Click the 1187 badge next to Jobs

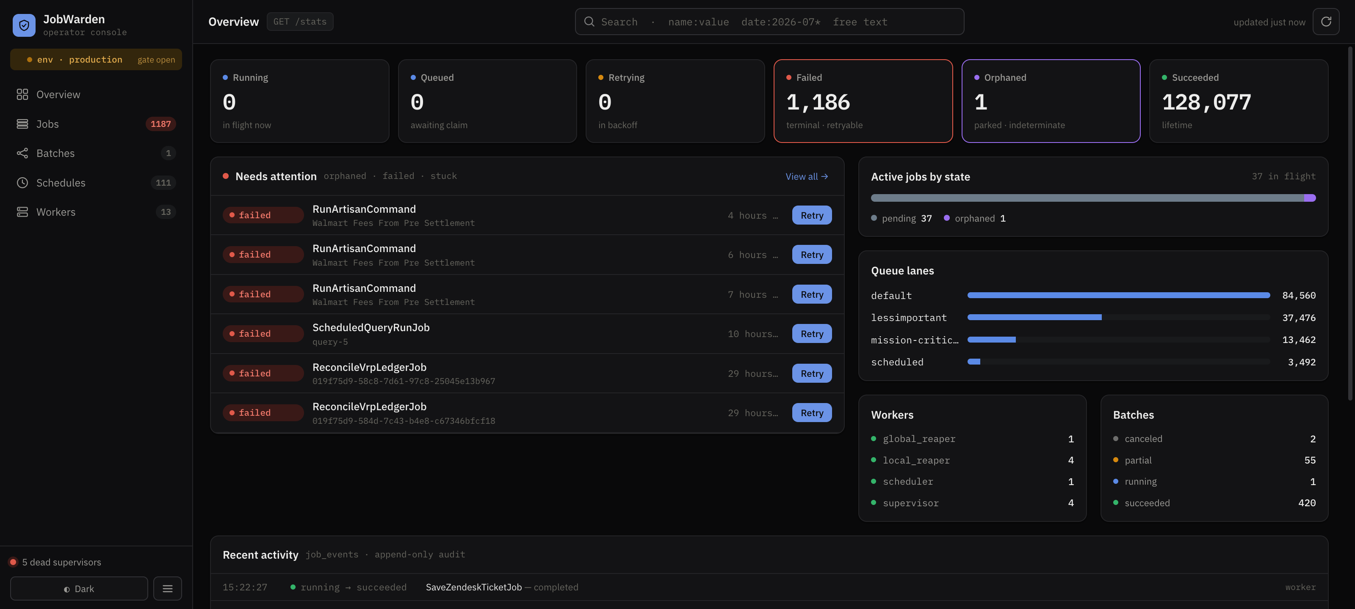pos(160,124)
